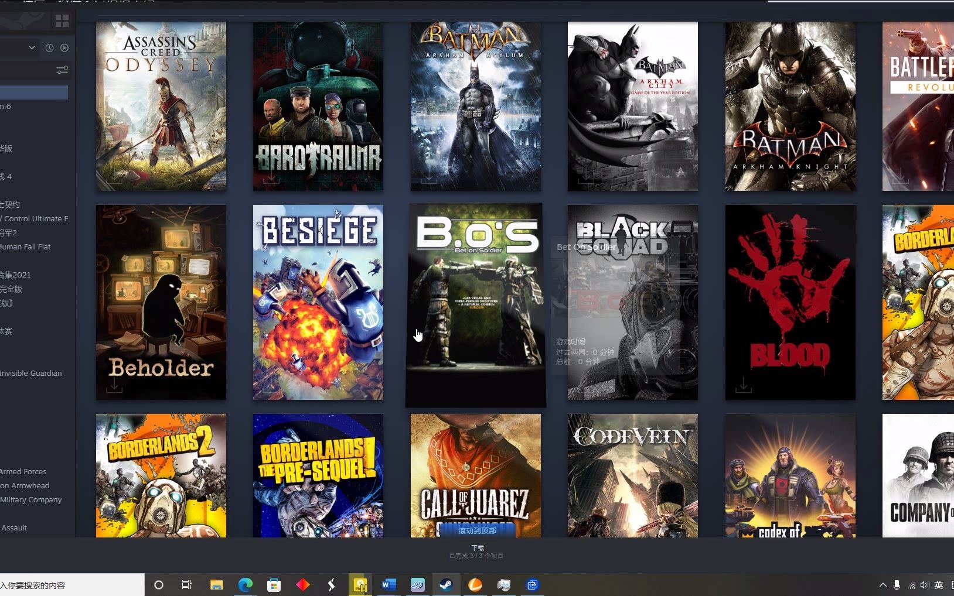954x596 pixels.
Task: Open Batman Arkham Knight cover
Action: [791, 107]
